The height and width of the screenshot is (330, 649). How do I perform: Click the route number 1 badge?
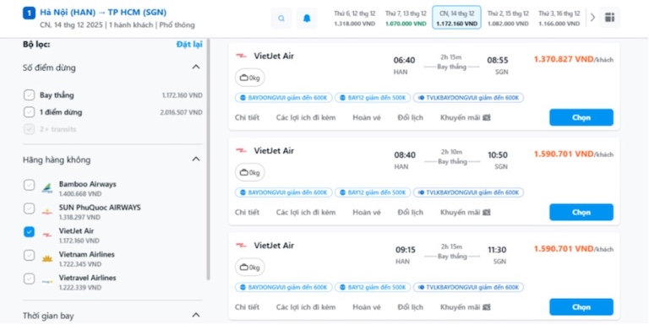coord(29,13)
